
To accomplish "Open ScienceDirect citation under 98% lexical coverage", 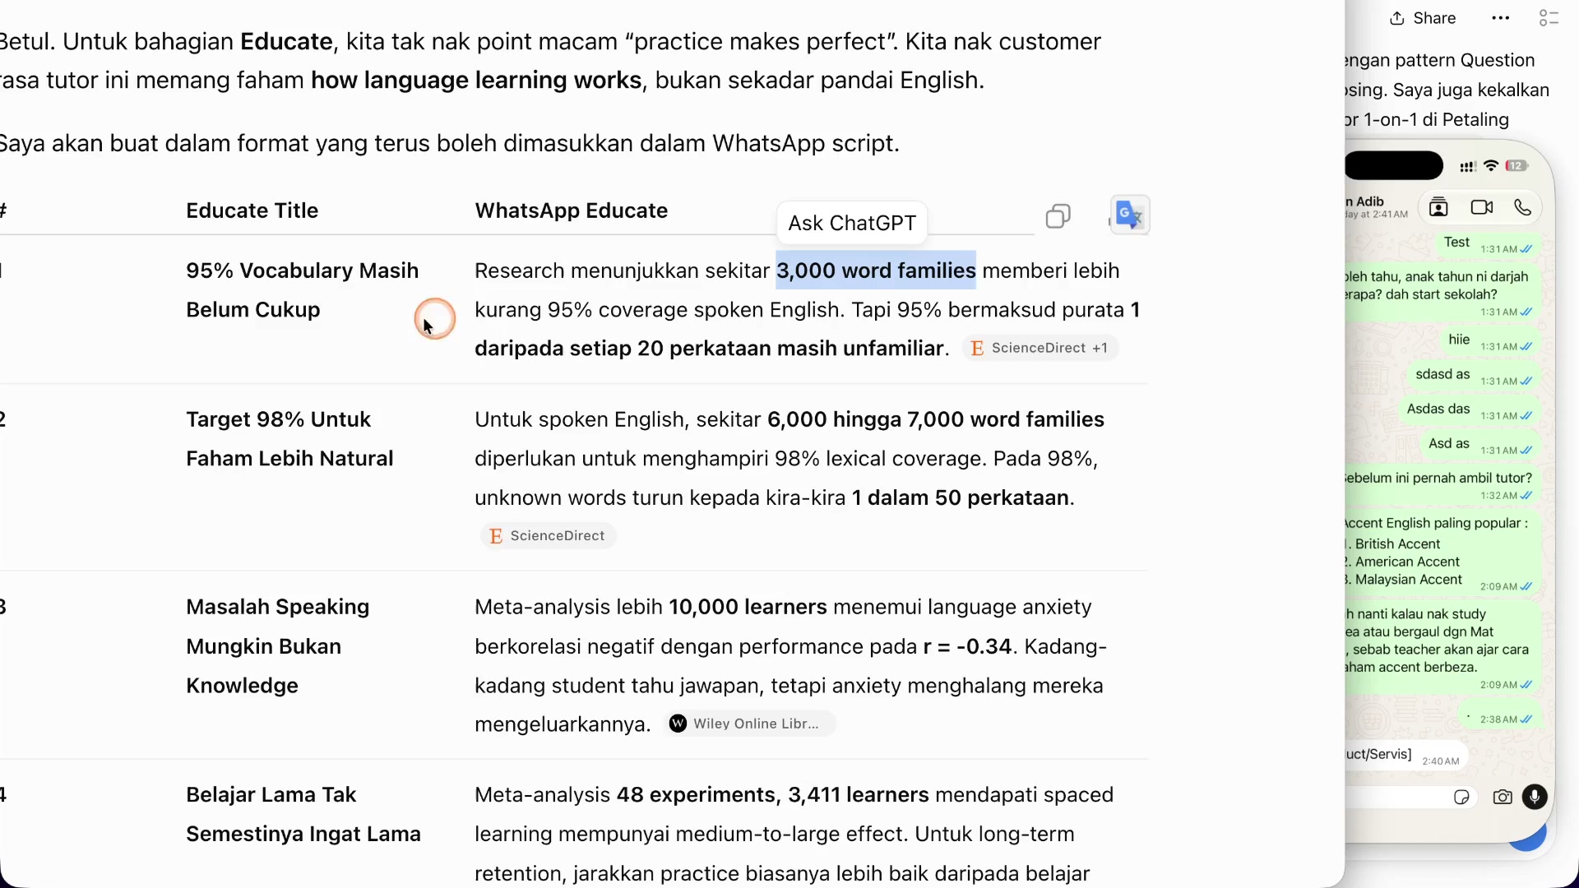I will point(548,536).
